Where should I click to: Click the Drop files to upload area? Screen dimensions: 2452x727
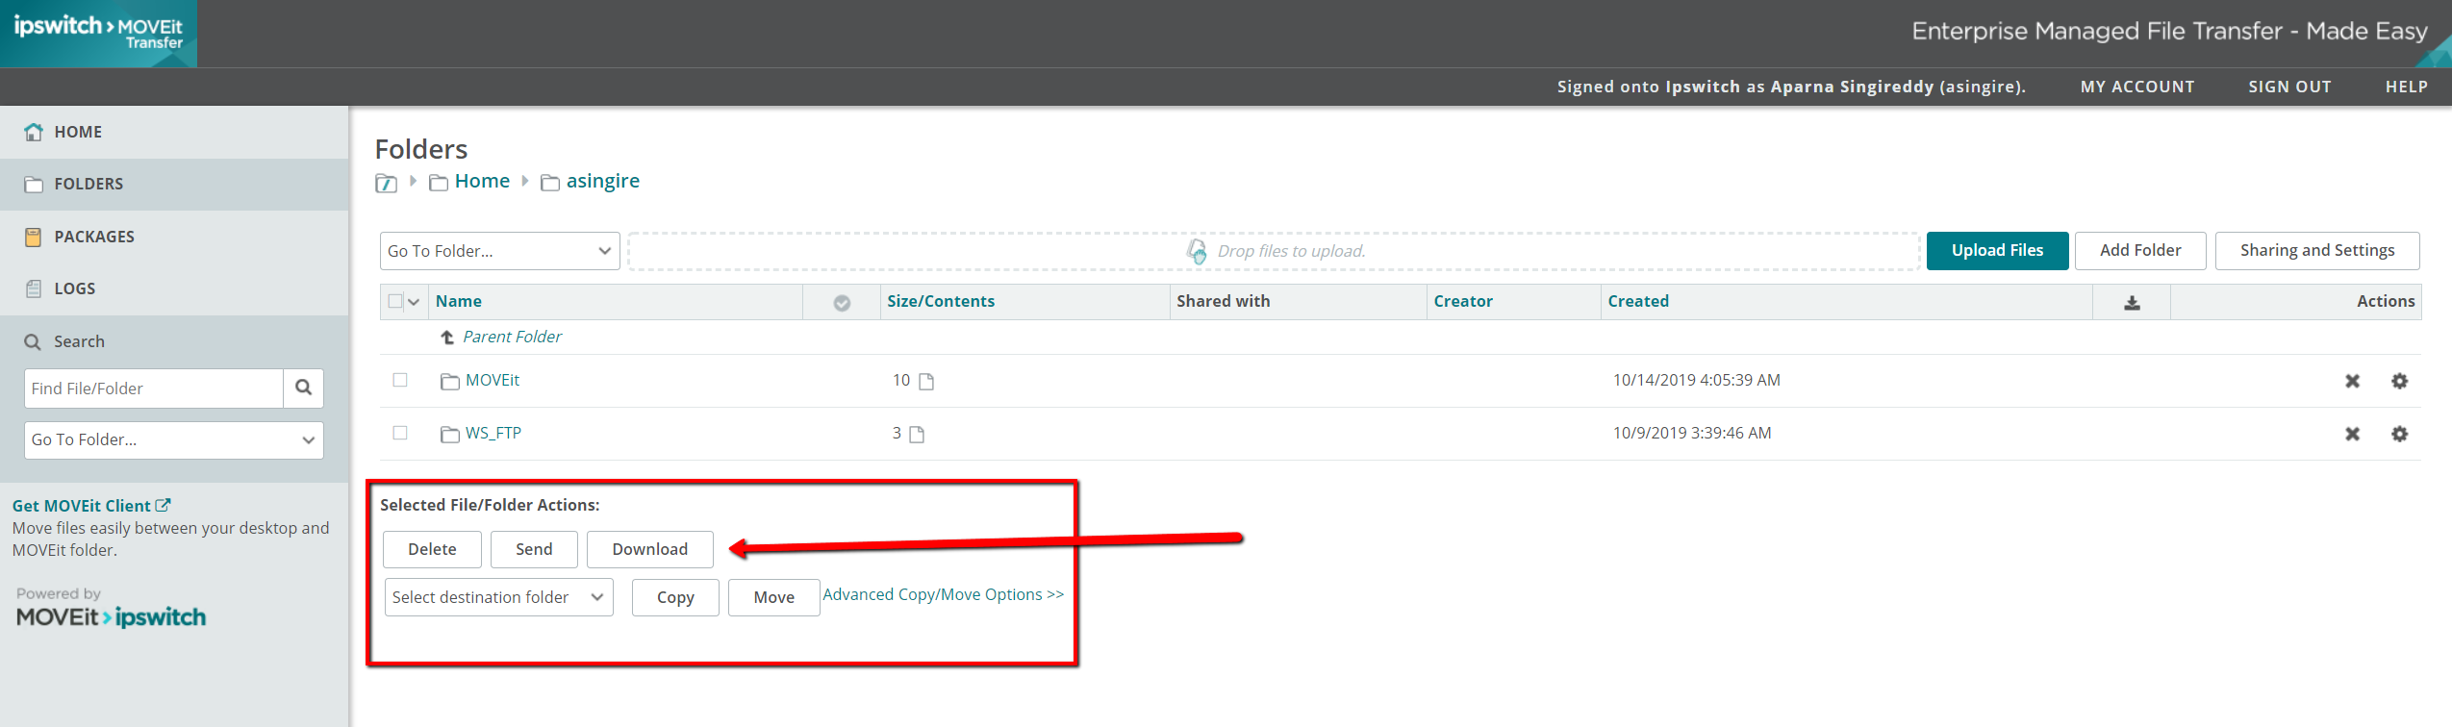[1275, 251]
